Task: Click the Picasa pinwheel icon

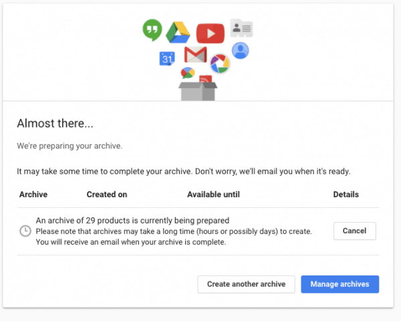Action: (x=220, y=64)
